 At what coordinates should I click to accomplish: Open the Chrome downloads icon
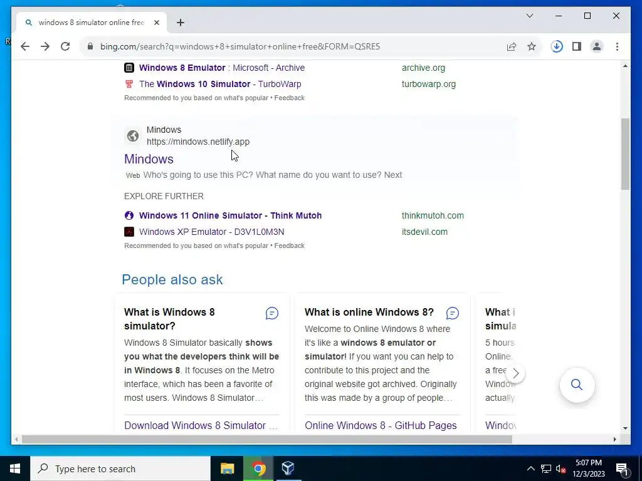click(x=557, y=46)
